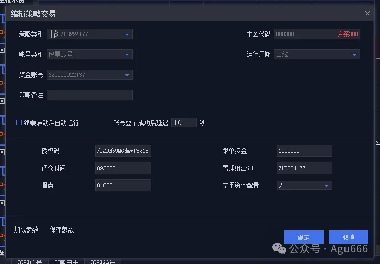Switch to the 策略统计 tab

point(102,261)
